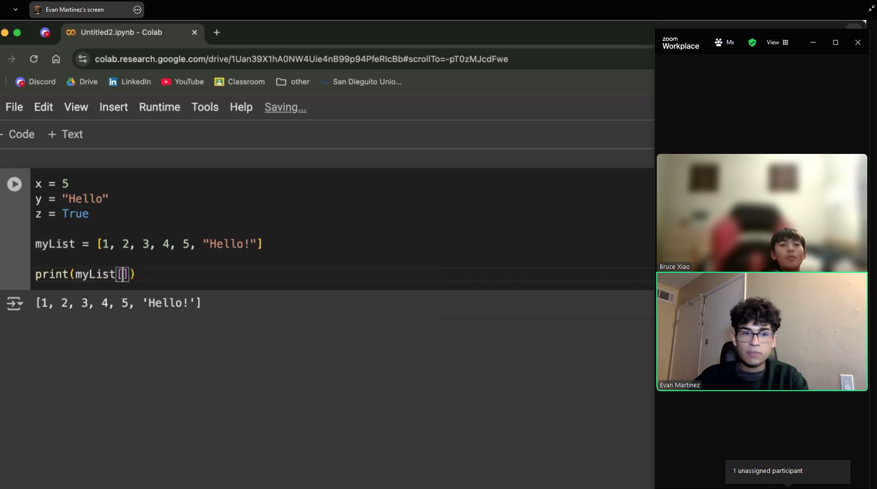Minimize the Zoom Workplace window
Image resolution: width=877 pixels, height=489 pixels.
coord(813,42)
